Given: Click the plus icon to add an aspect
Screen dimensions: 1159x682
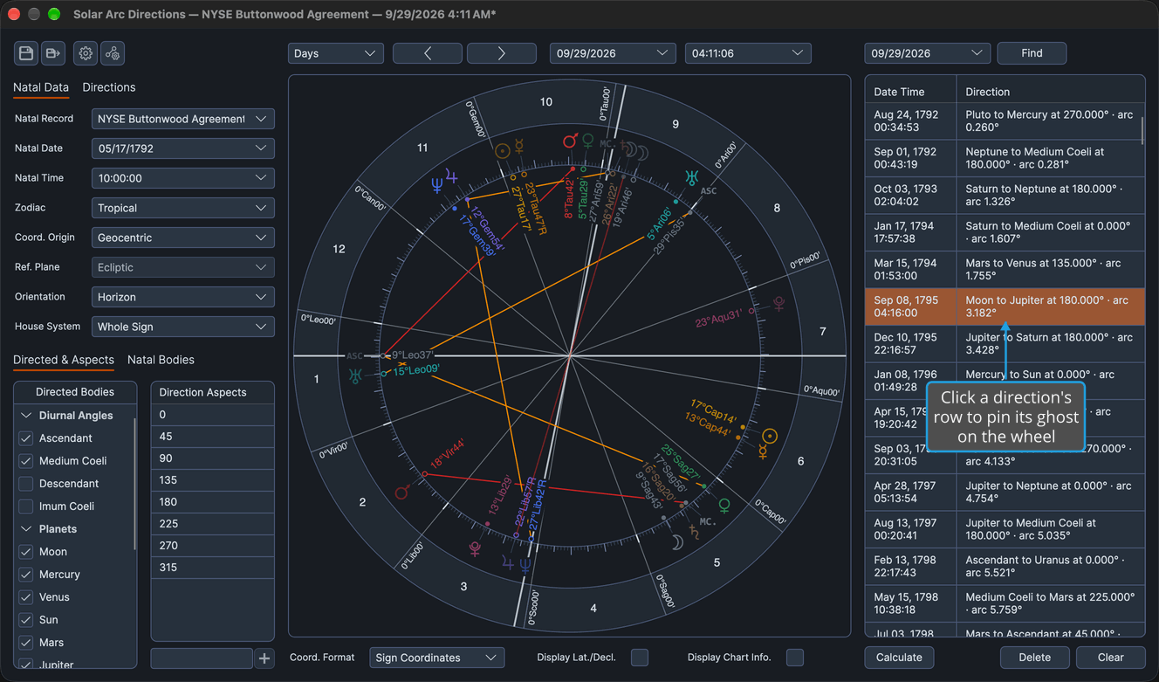Looking at the screenshot, I should coord(264,658).
